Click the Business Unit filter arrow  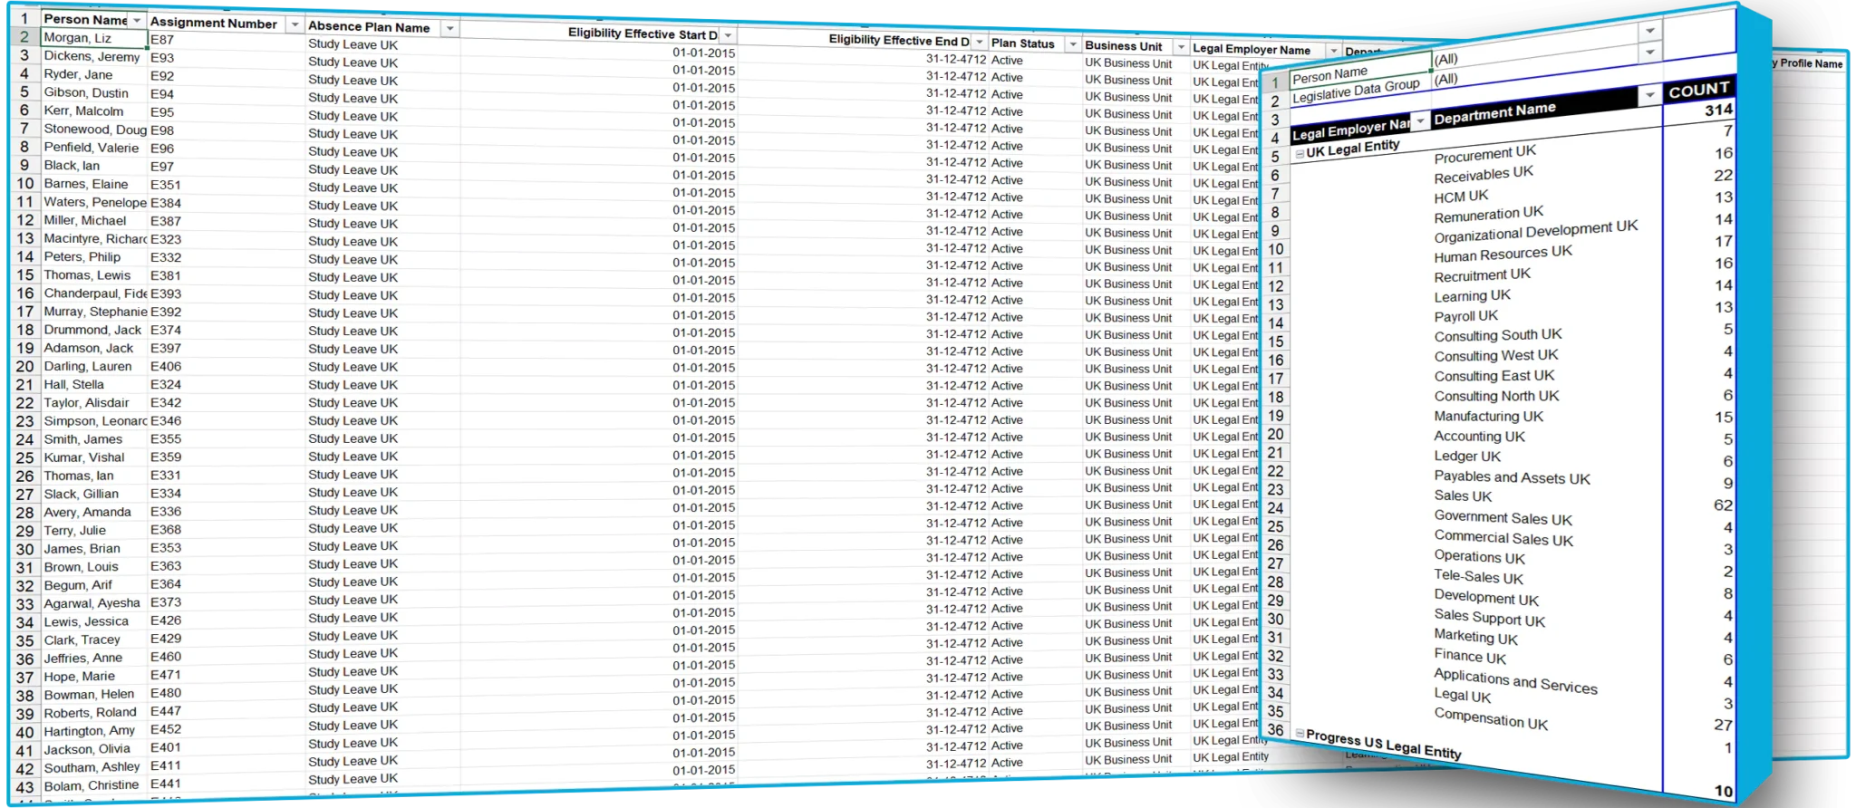(x=1180, y=47)
